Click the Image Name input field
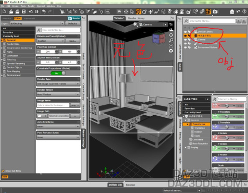248x193 pixels. [53, 105]
